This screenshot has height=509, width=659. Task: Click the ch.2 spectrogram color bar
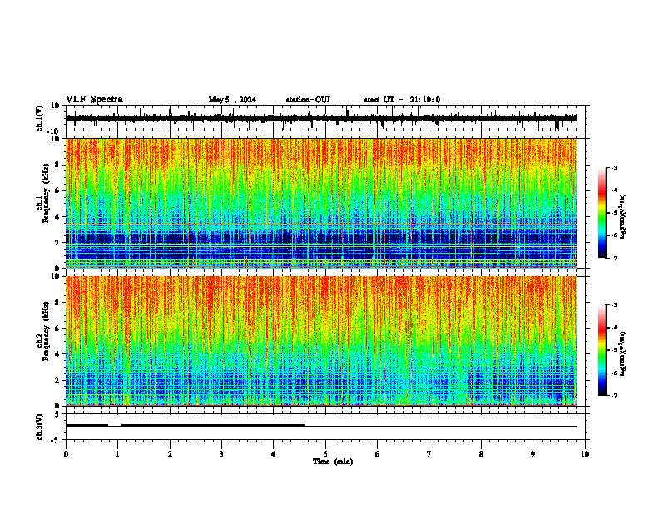pos(602,350)
